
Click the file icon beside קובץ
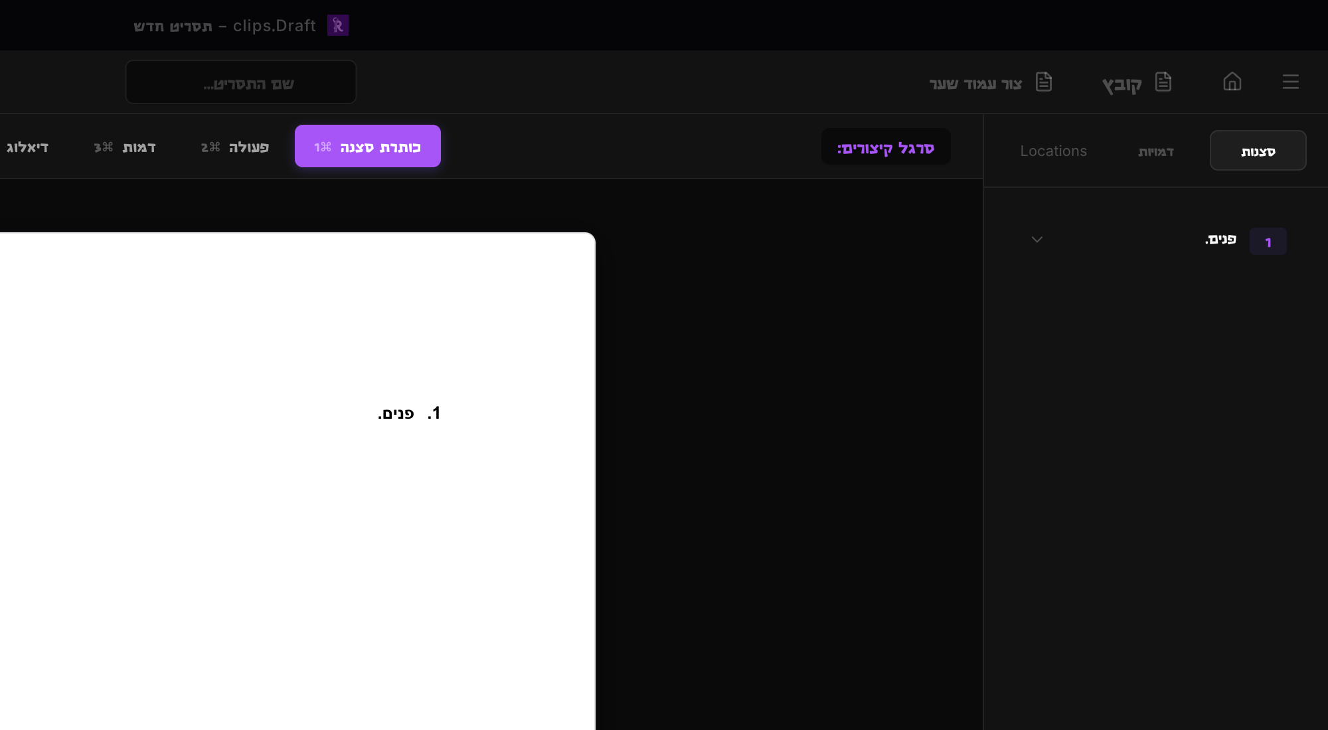point(1163,82)
